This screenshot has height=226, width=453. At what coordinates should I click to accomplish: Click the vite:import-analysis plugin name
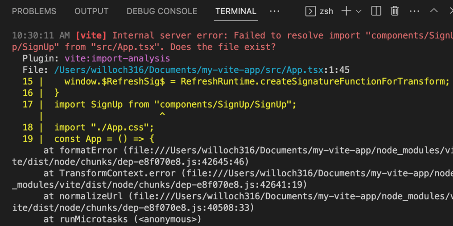pyautogui.click(x=117, y=58)
